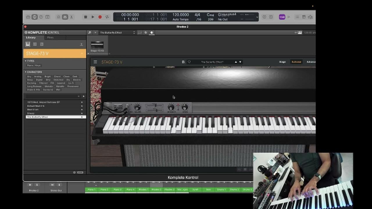Open Quick Help icon in control bar
Screen dimensions: 372x209
[41, 17]
